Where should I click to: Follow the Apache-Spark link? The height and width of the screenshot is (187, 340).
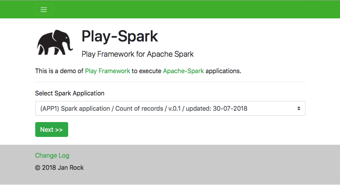click(183, 71)
